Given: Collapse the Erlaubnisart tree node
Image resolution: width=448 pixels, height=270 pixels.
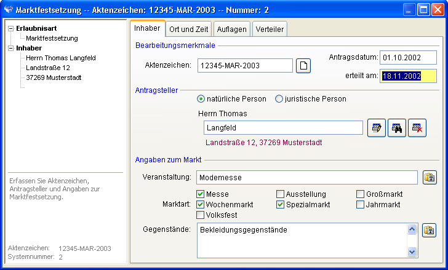Looking at the screenshot, I should [x=11, y=28].
